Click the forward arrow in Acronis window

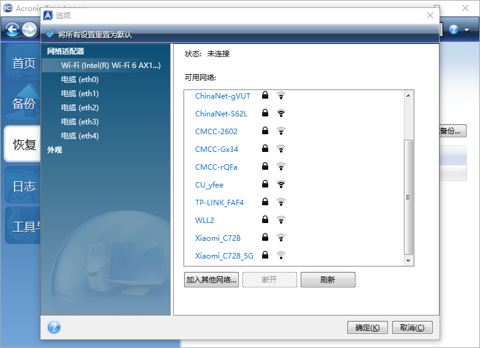[29, 29]
